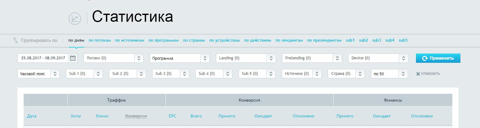Viewport: 480px width, 128px height.
Task: Click the group-by arrows icon
Action: pos(16,40)
